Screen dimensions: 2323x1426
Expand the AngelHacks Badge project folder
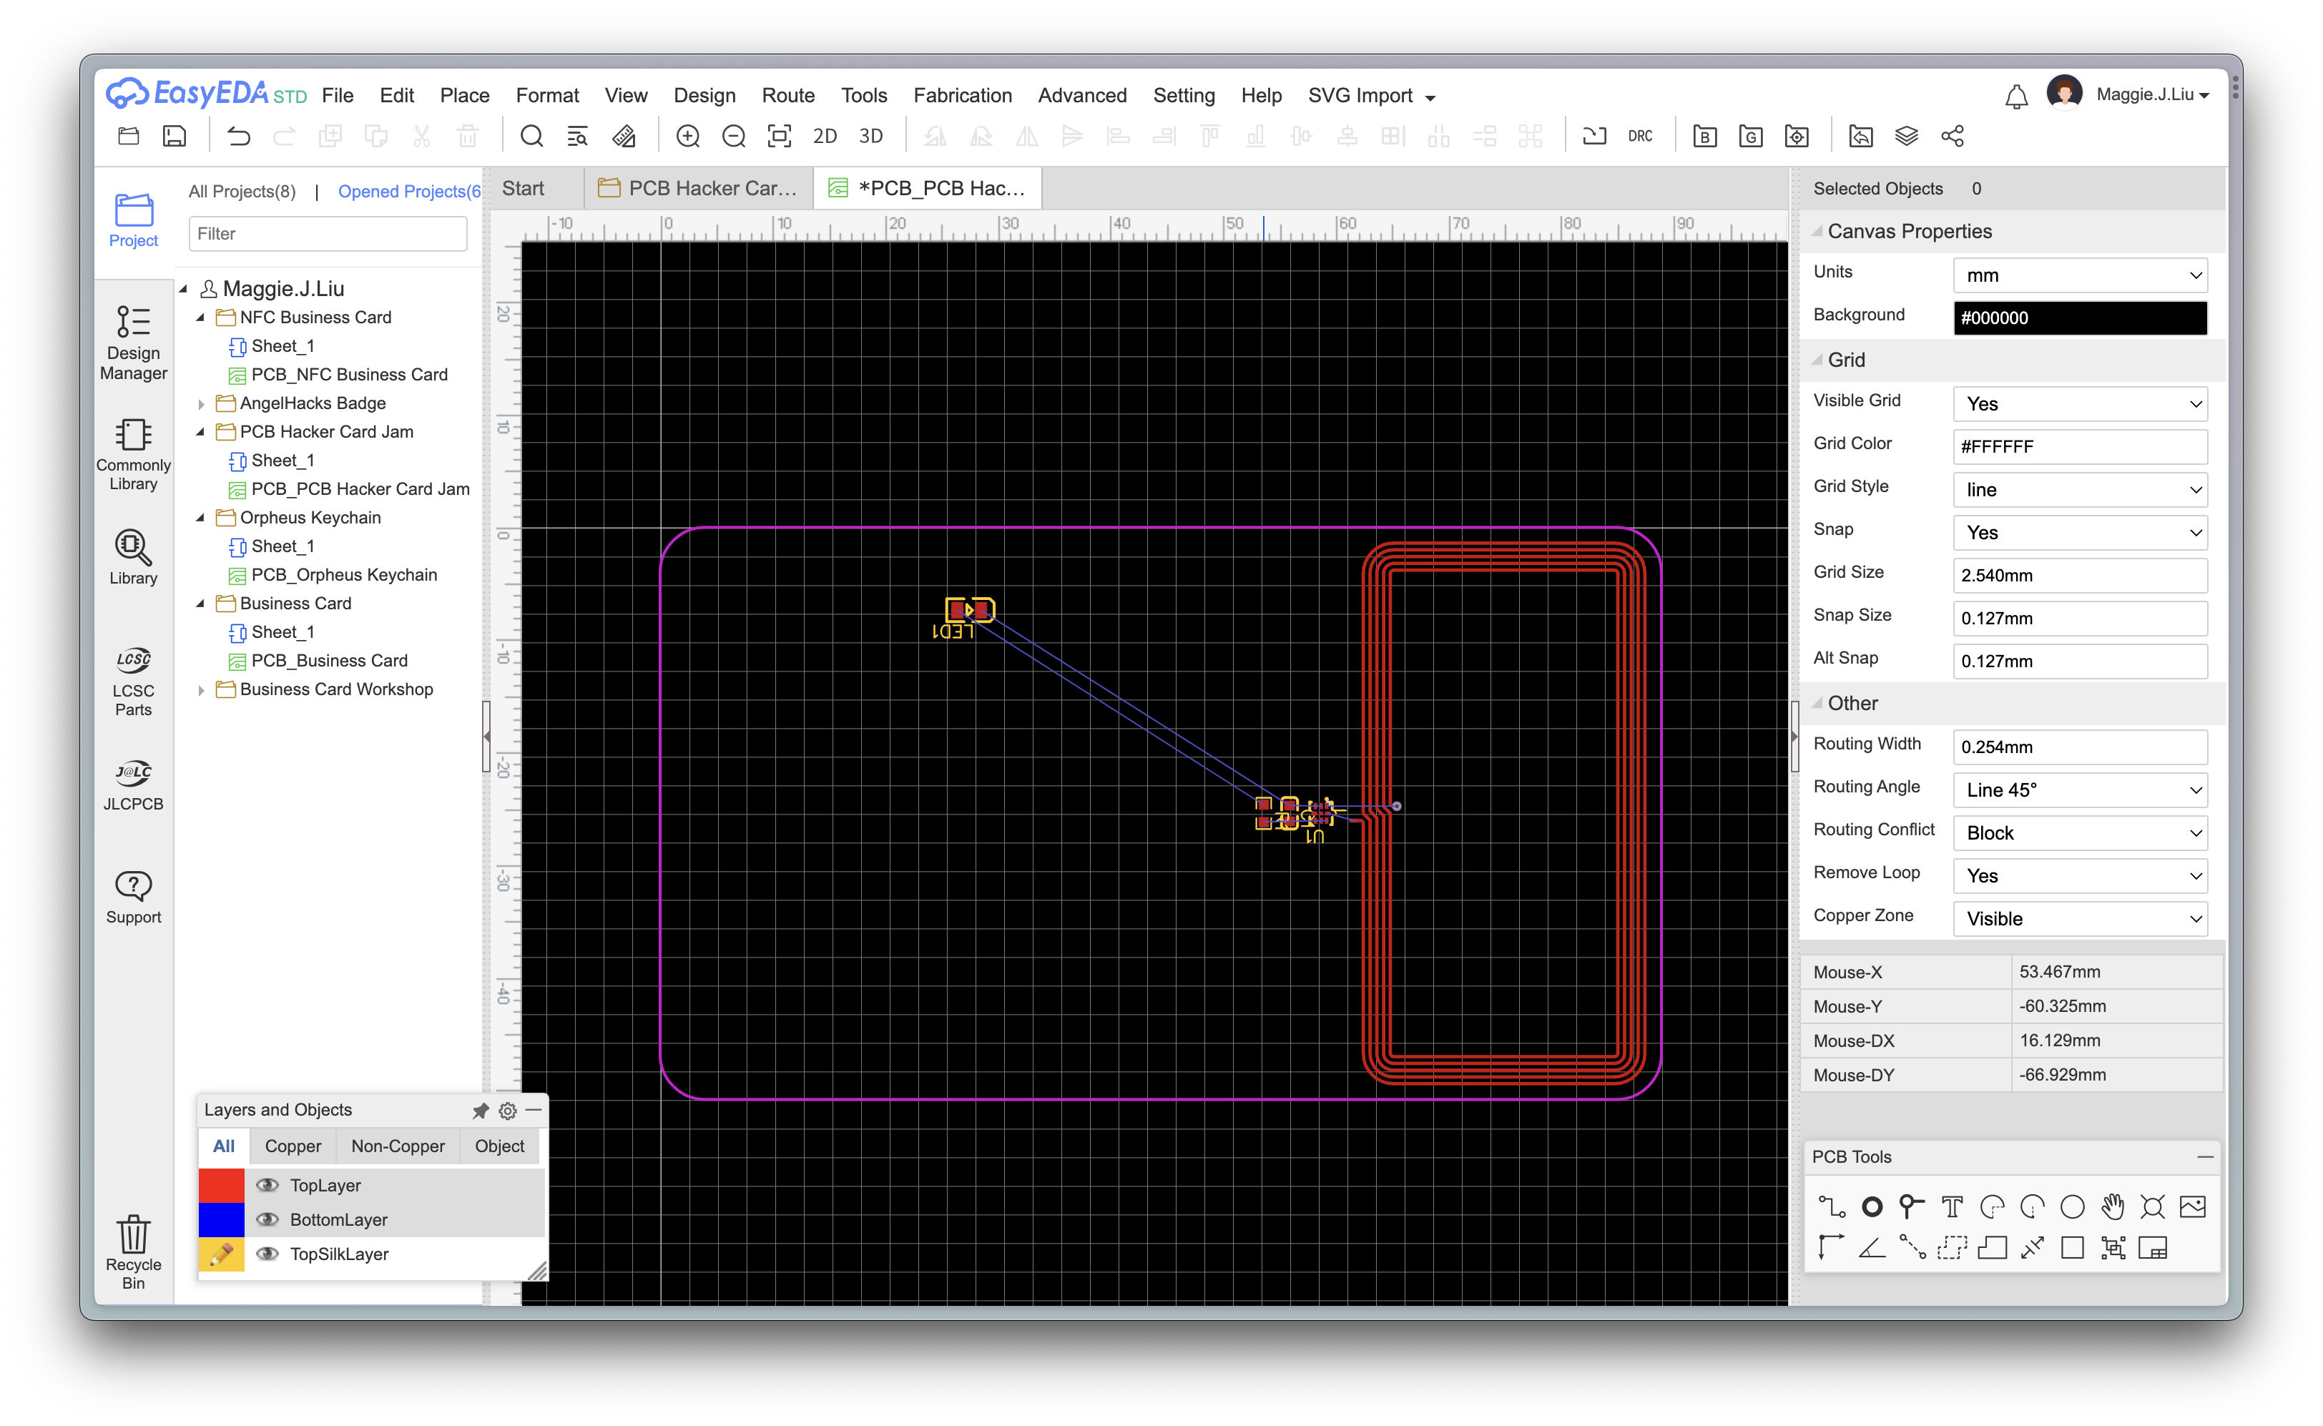(201, 403)
